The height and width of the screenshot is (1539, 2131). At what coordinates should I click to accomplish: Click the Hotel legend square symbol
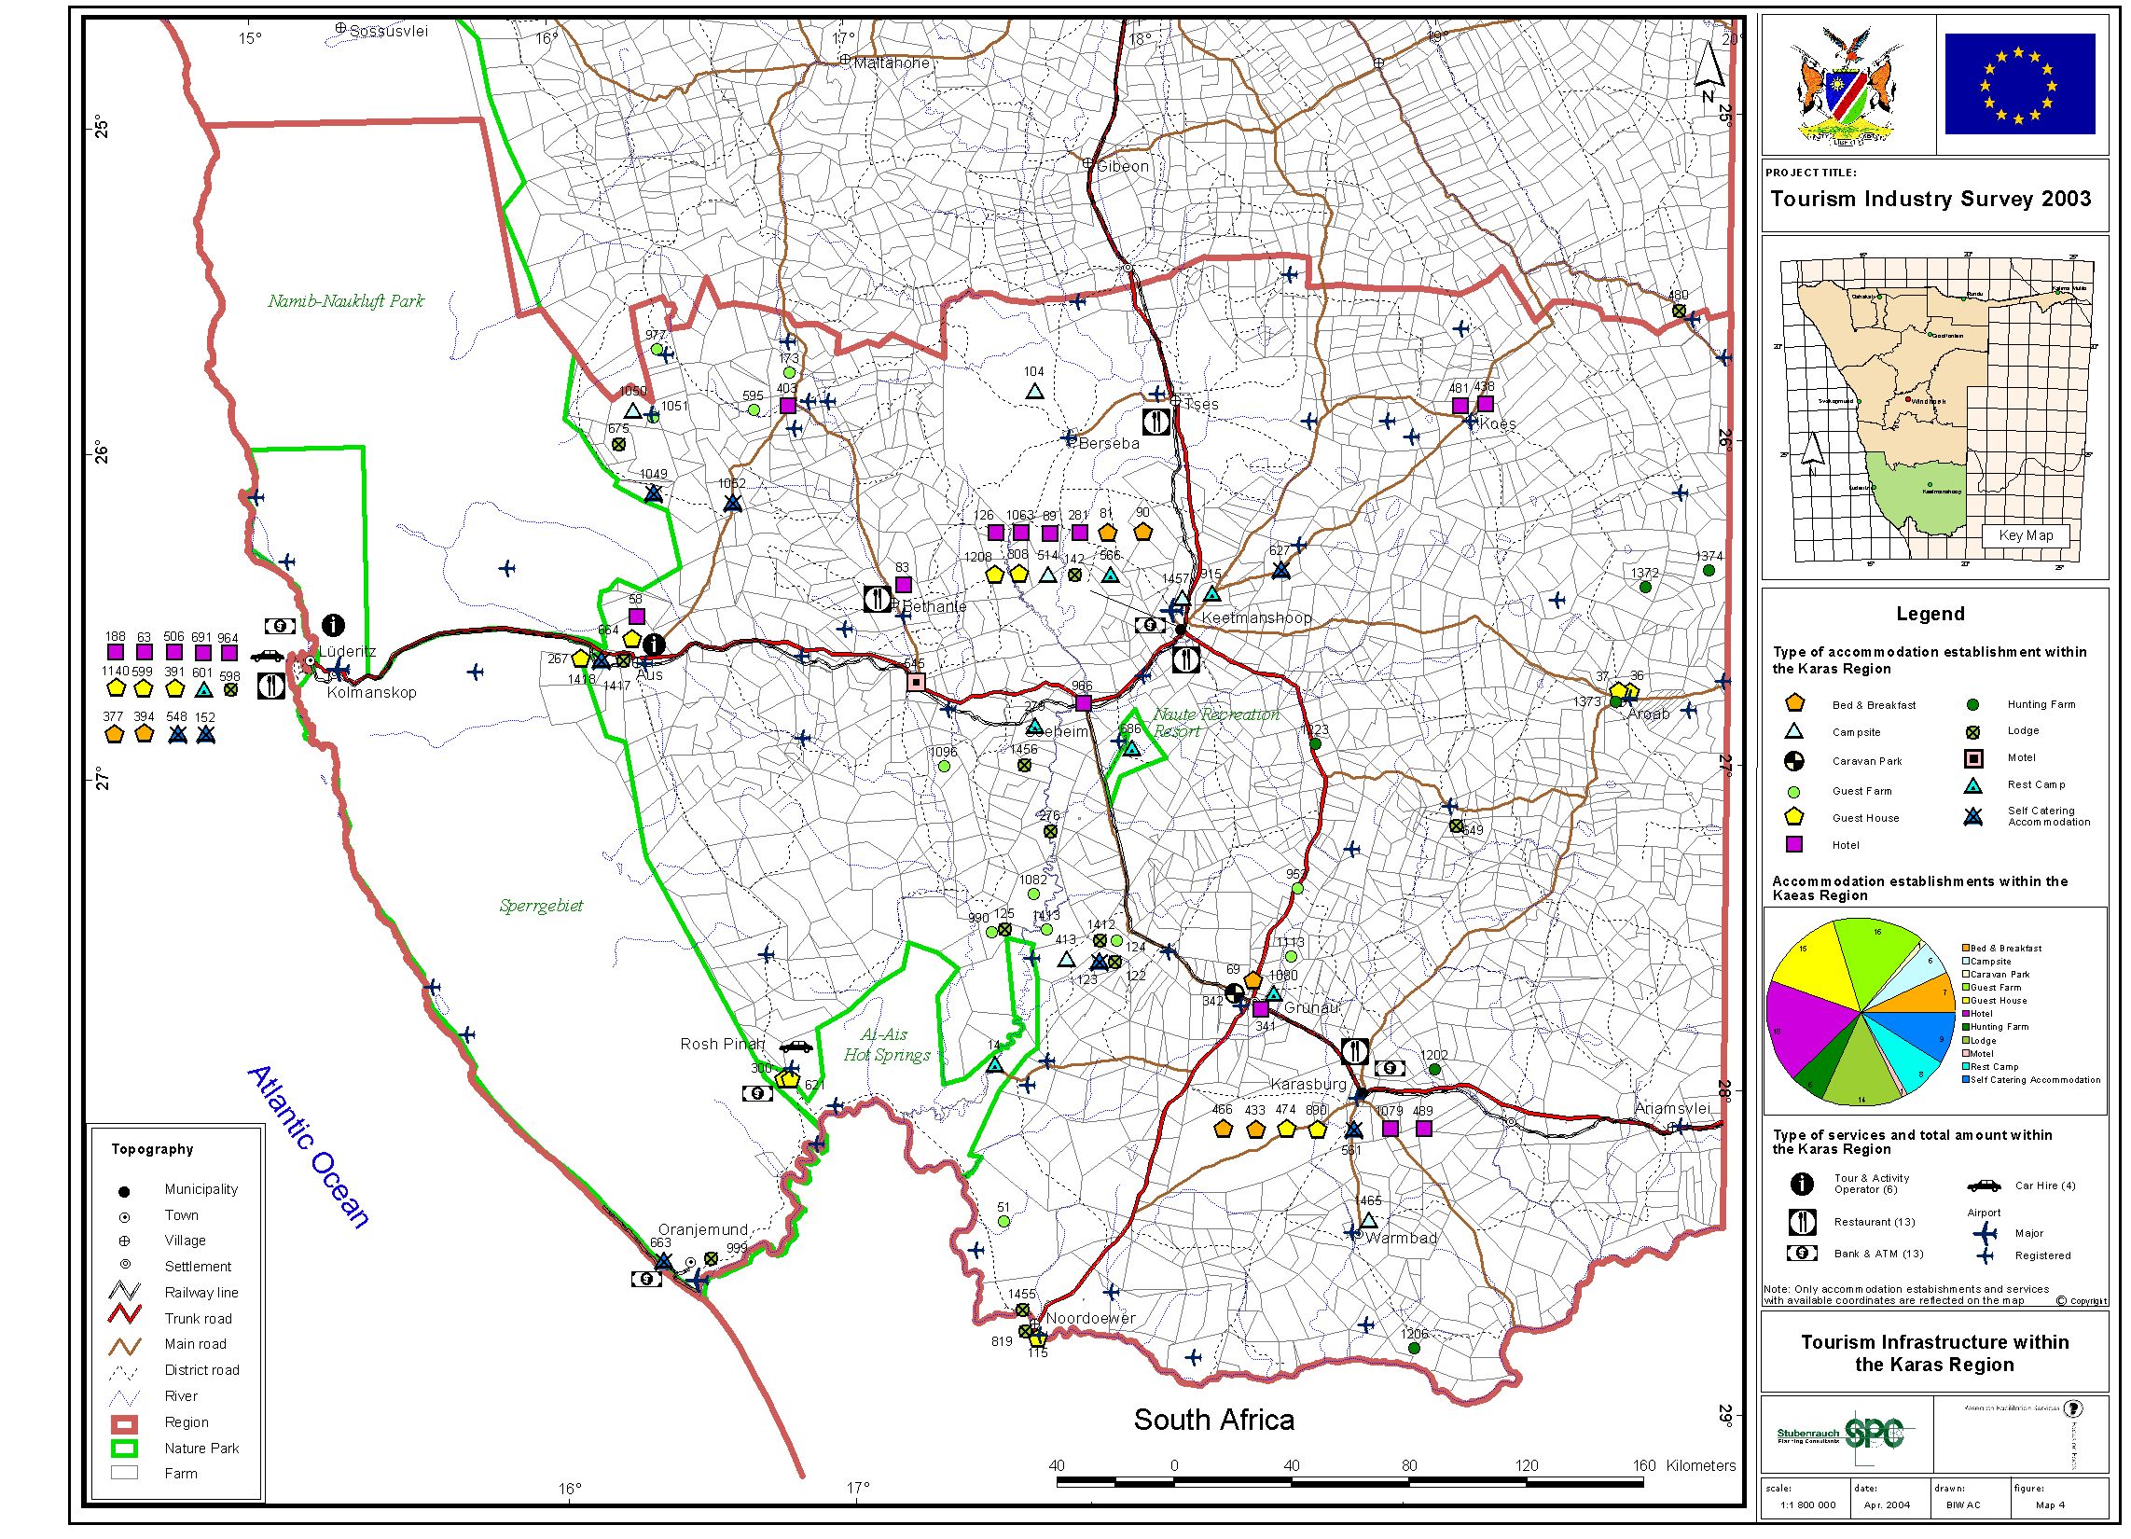pyautogui.click(x=1793, y=845)
